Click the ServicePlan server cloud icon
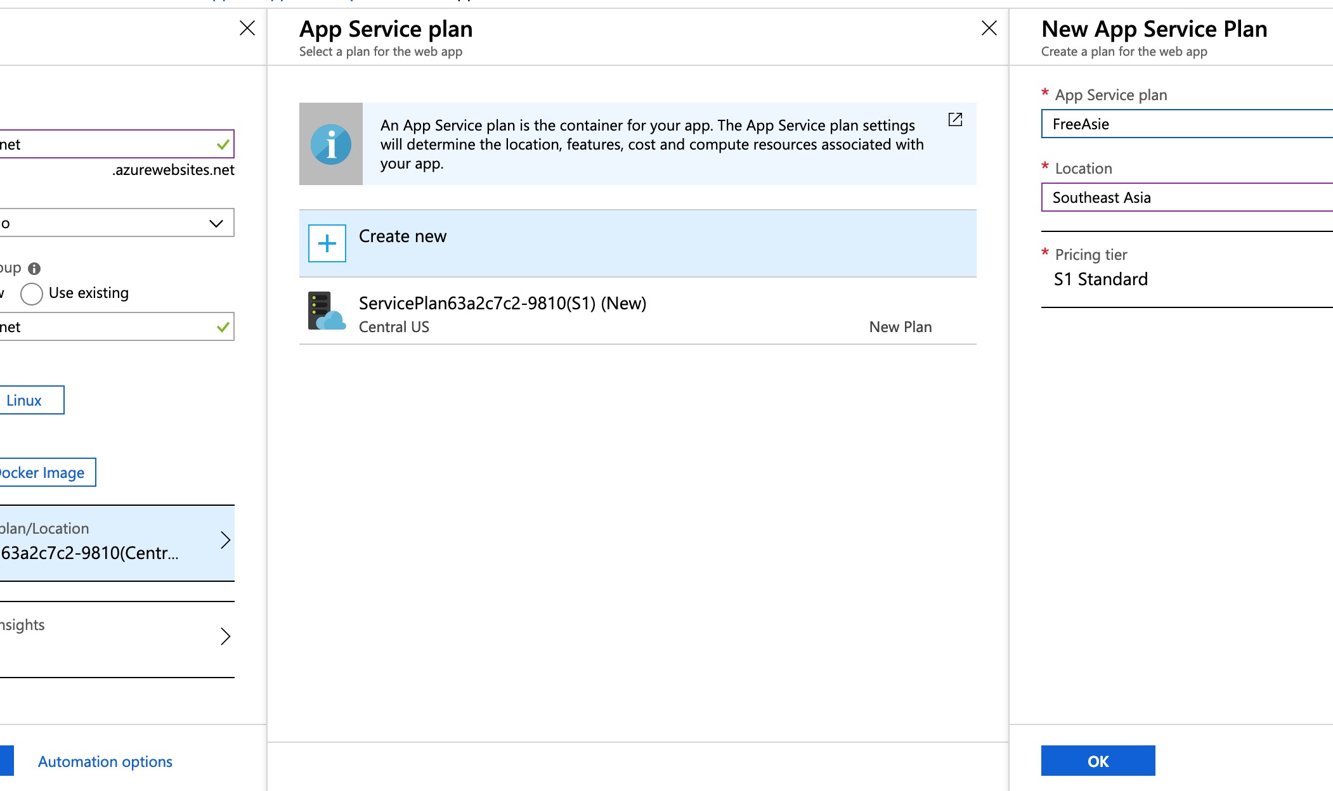Viewport: 1333px width, 791px height. tap(326, 311)
